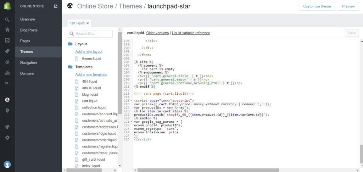Open 404.liquid template file
Screen dimensions: 363x172
tap(90, 82)
